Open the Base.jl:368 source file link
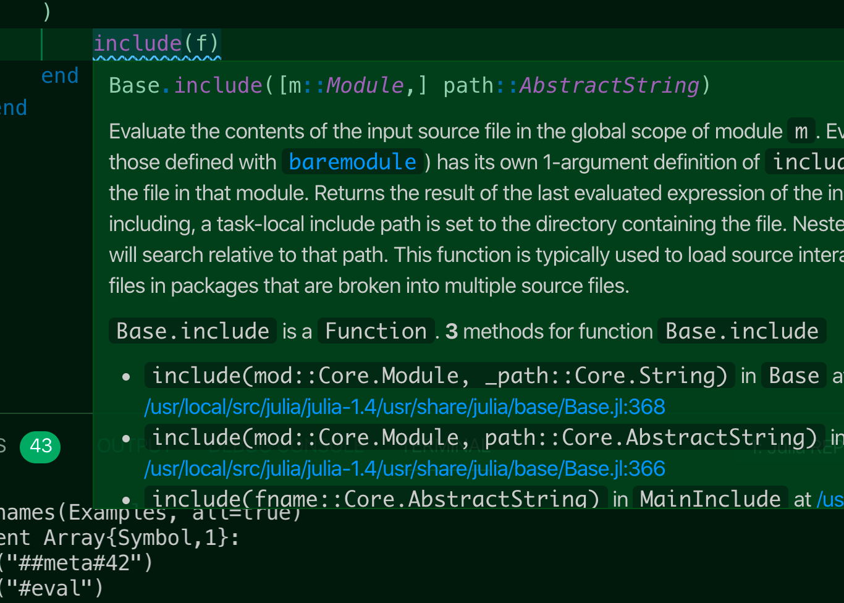Screen dimensions: 844x603 pyautogui.click(x=404, y=407)
